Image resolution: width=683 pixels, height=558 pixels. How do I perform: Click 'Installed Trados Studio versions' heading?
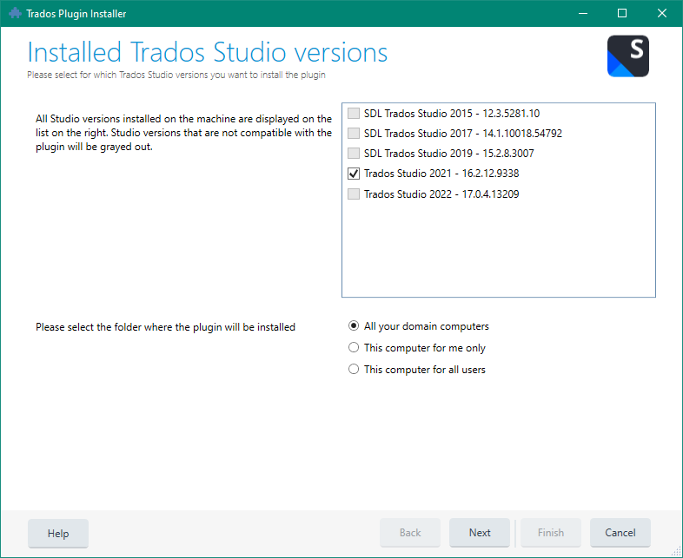pyautogui.click(x=208, y=52)
